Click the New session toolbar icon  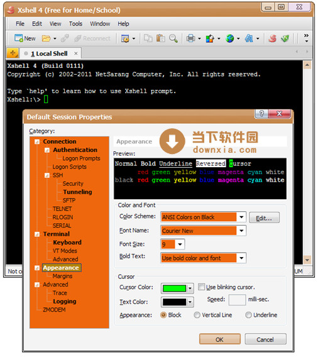(19, 38)
